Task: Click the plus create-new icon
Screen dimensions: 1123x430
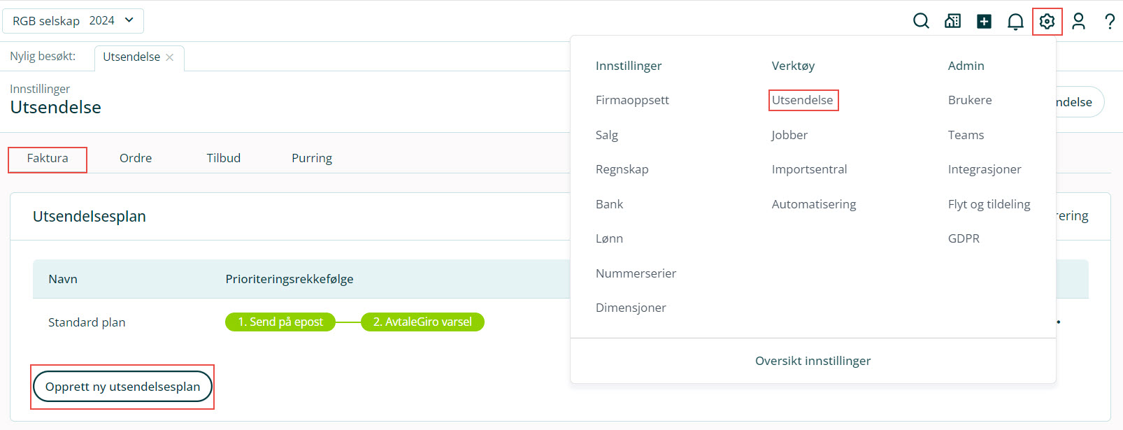Action: [x=984, y=21]
